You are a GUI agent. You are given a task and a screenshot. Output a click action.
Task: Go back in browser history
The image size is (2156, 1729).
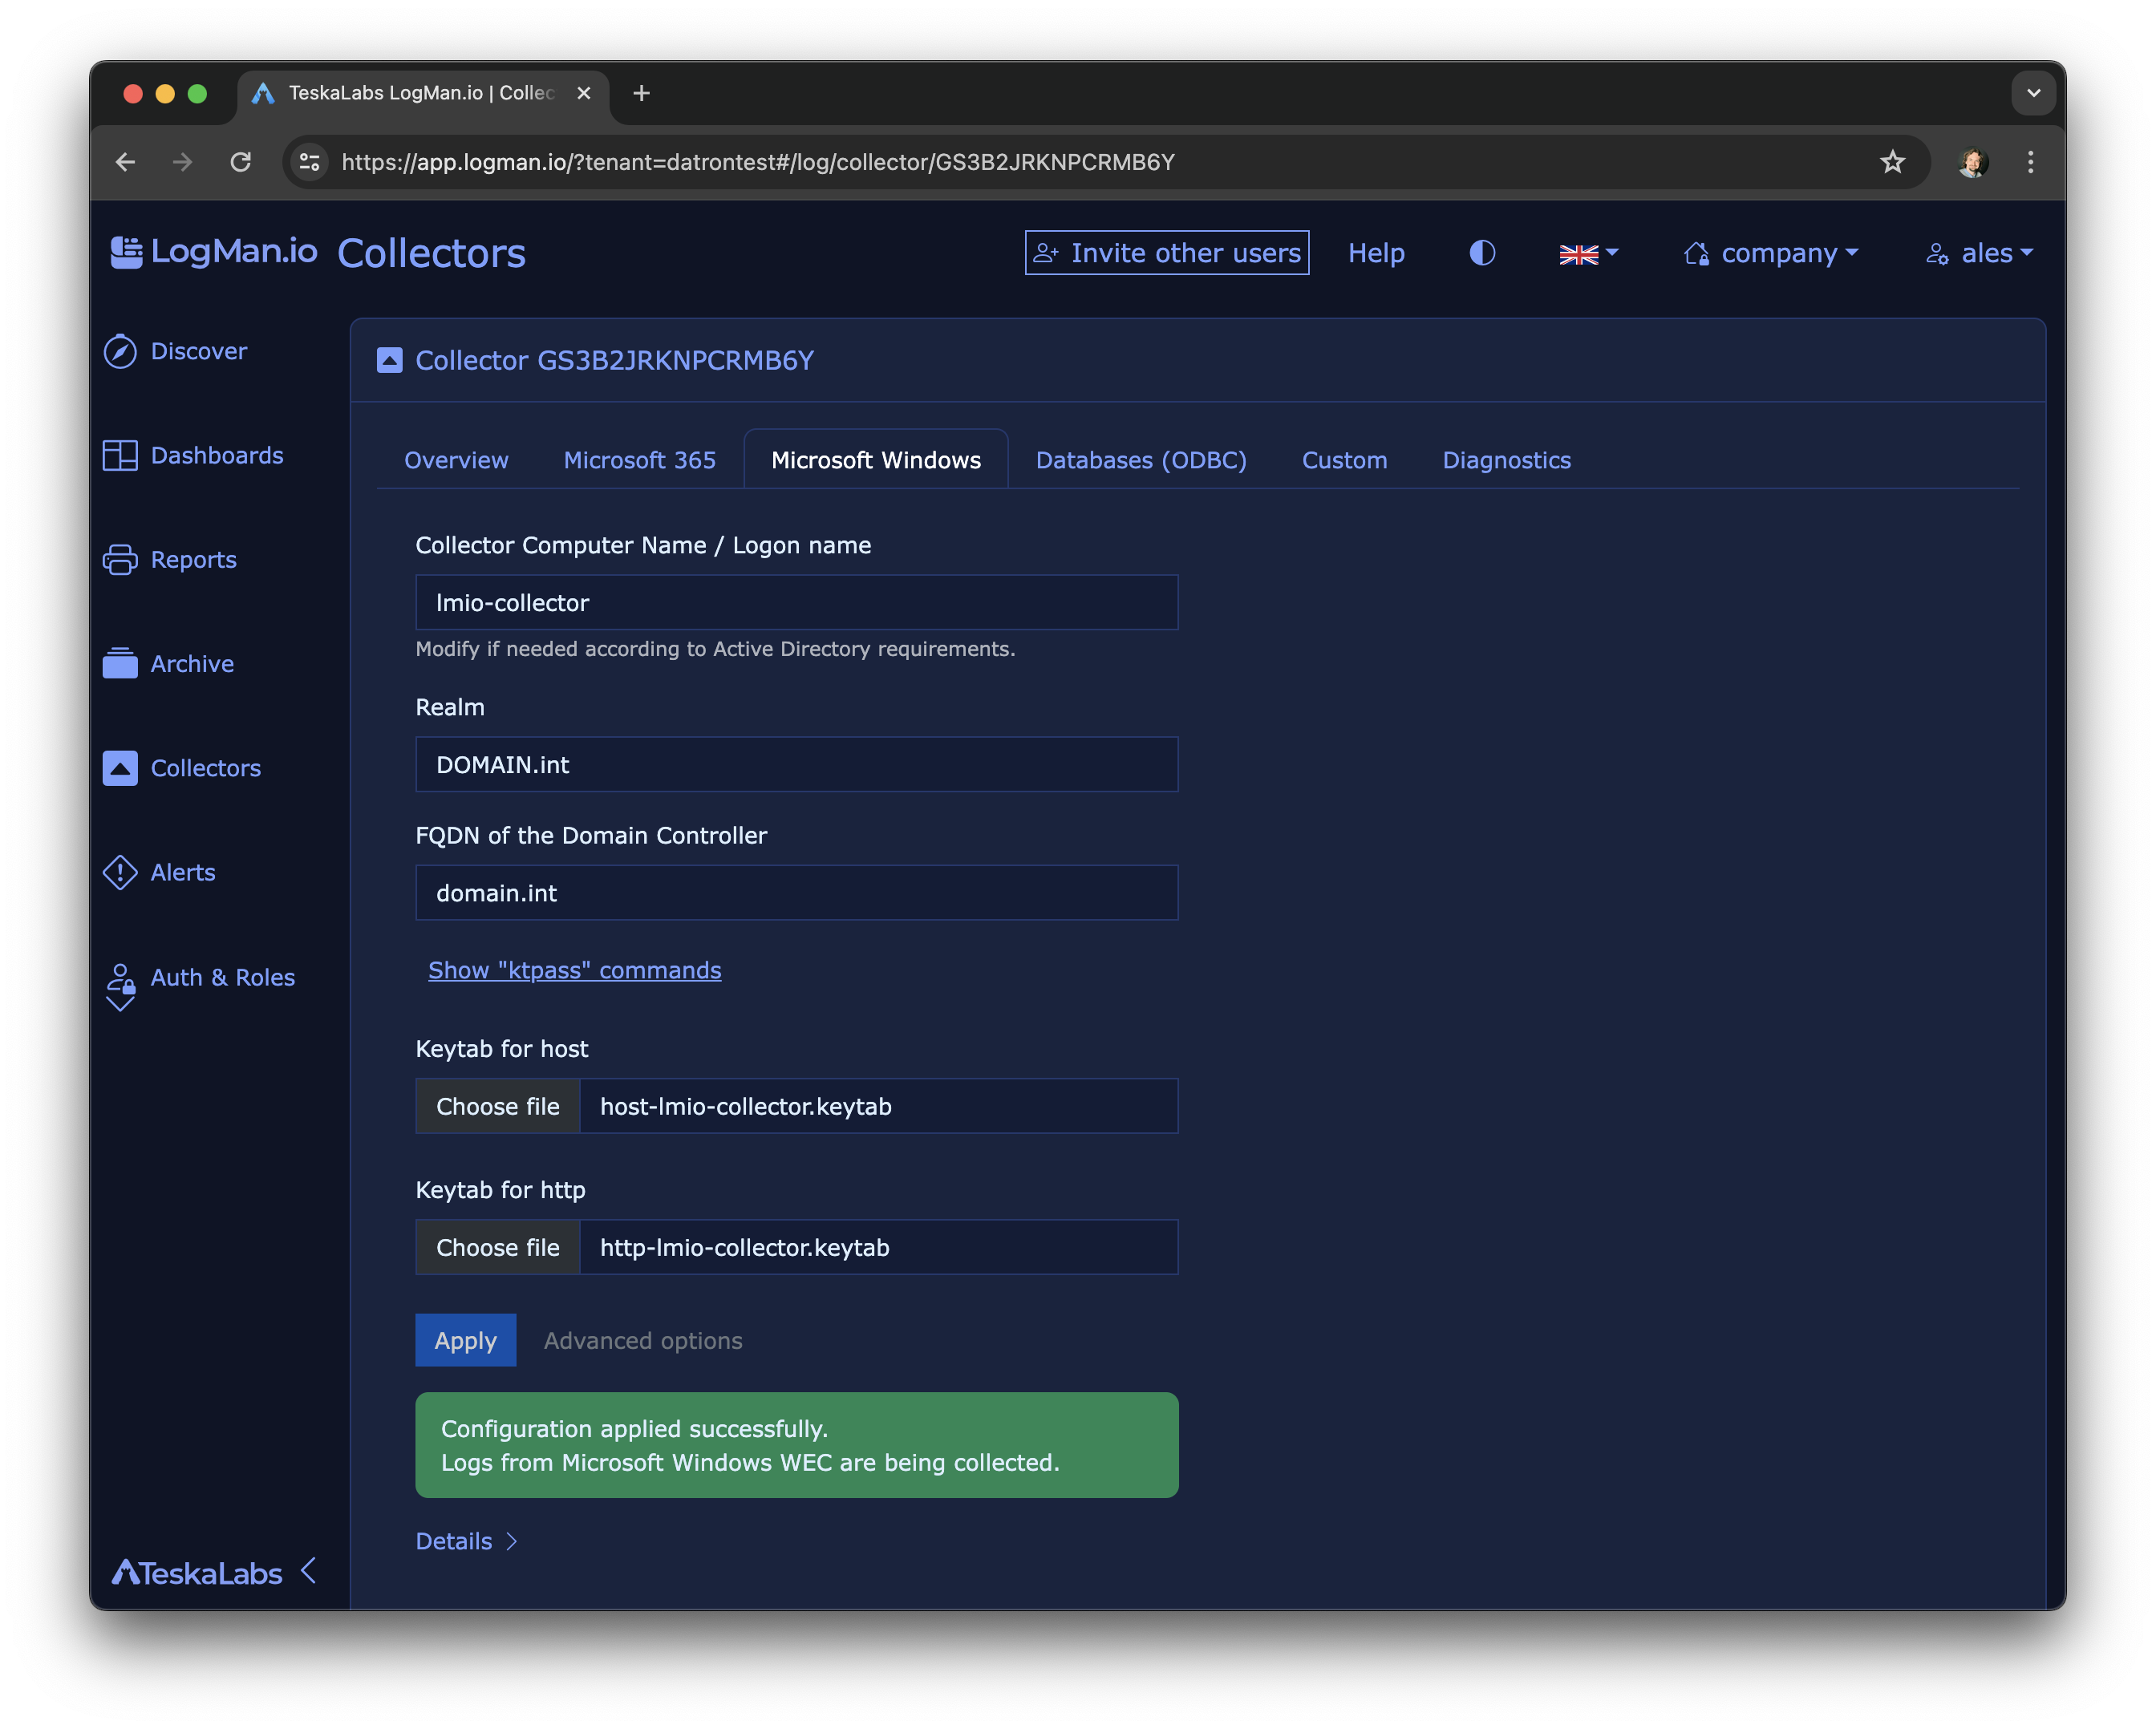click(x=125, y=162)
